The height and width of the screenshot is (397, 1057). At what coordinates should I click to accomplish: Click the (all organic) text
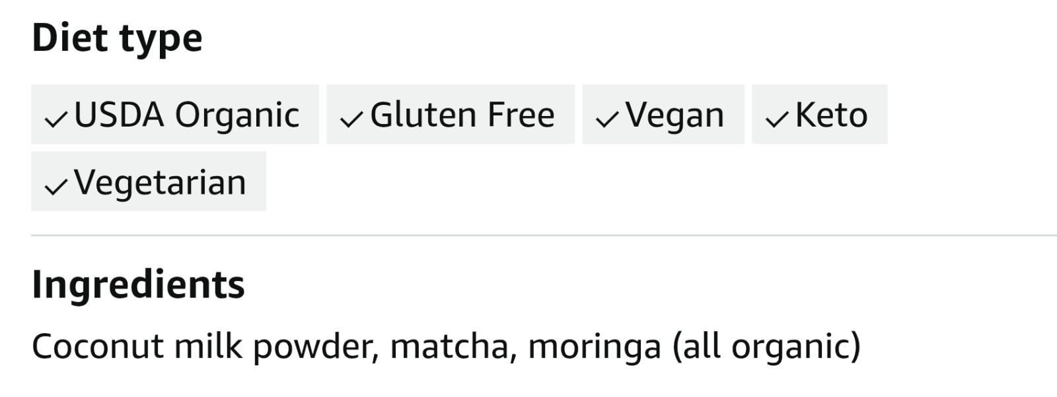pos(766,347)
